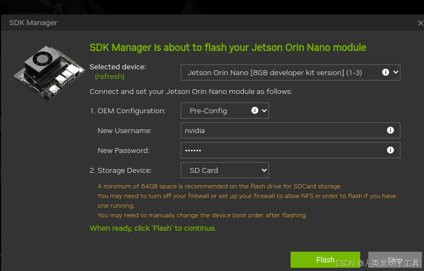Click the Flash button
This screenshot has width=424, height=271.
click(x=325, y=260)
